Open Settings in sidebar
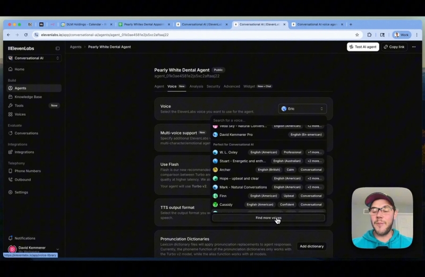 pos(34,192)
